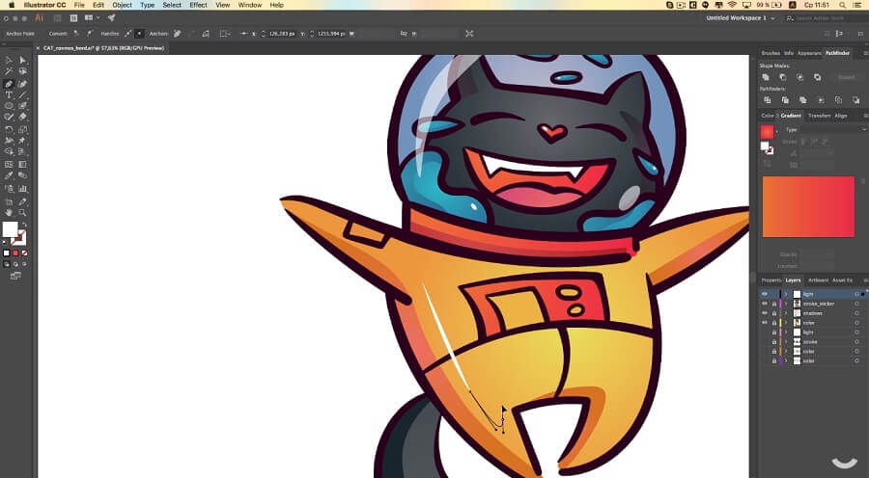
Task: Click the Expand button in Pathfinder
Action: (846, 77)
